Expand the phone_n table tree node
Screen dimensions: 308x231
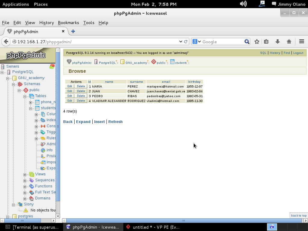coord(30,102)
